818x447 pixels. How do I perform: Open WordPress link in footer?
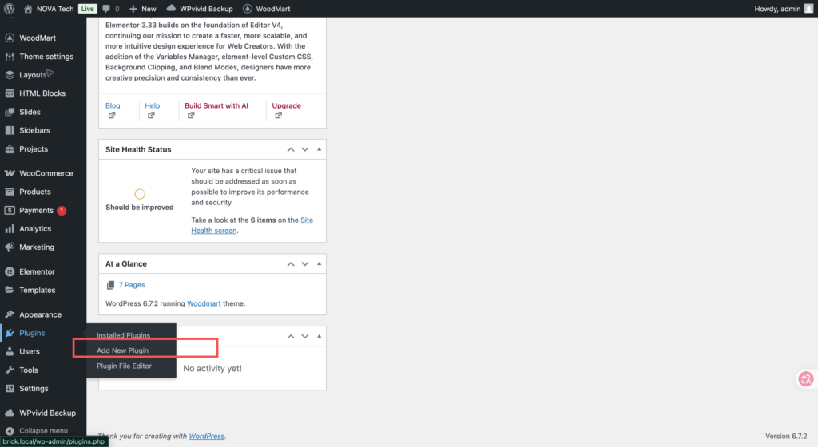coord(207,436)
